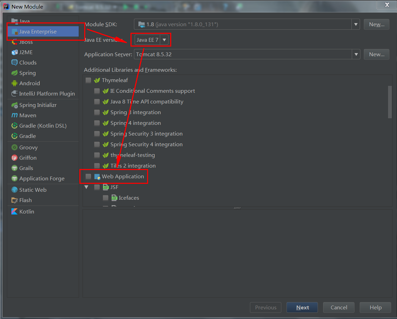Click SDK folder icon in Module SDK field
This screenshot has width=397, height=319.
coord(142,24)
